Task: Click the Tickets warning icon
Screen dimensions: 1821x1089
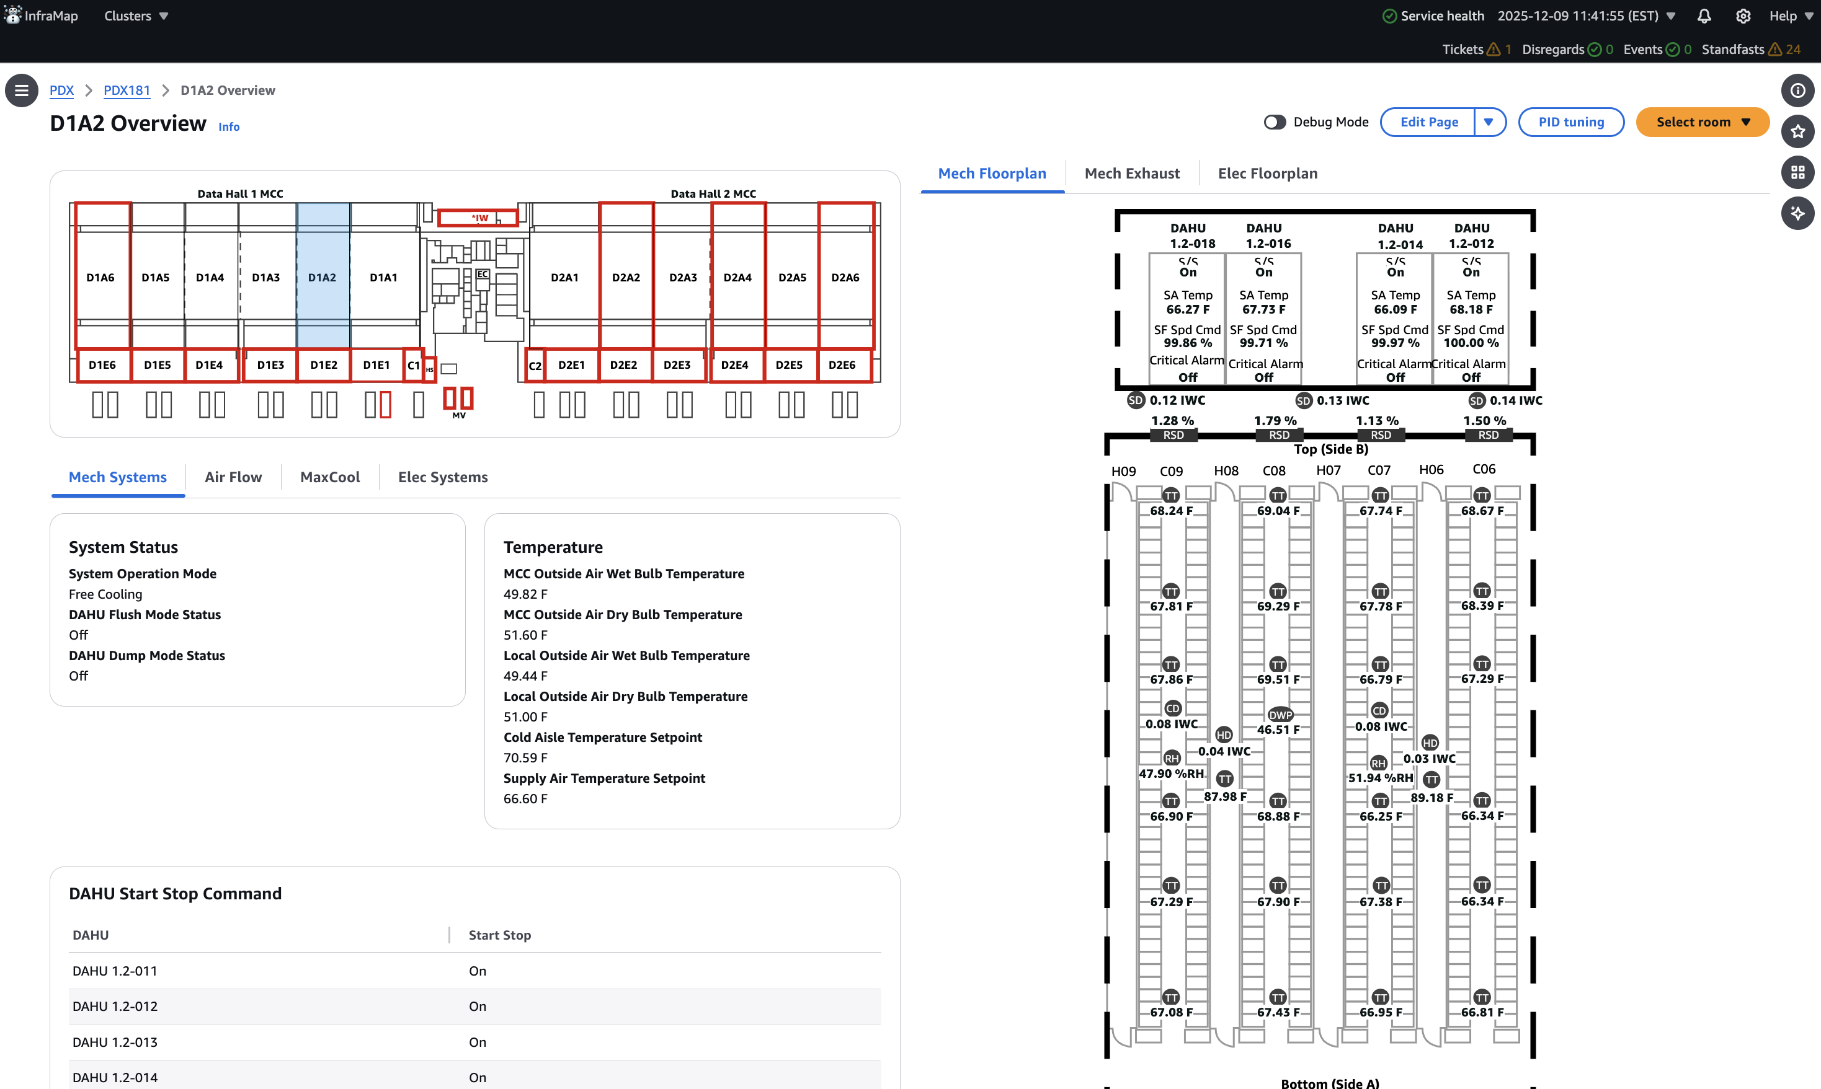Action: 1494,49
